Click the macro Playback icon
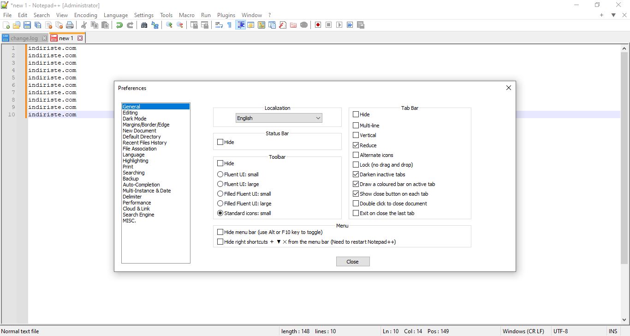 click(x=339, y=25)
